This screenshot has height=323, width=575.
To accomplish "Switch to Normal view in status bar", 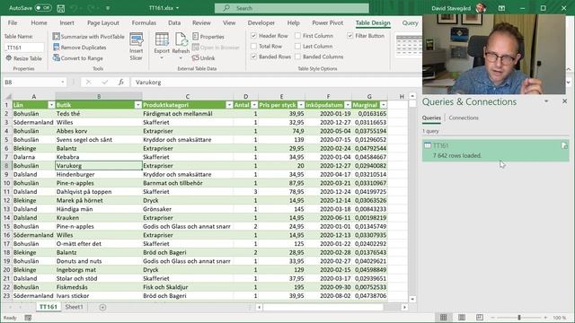I will point(443,317).
